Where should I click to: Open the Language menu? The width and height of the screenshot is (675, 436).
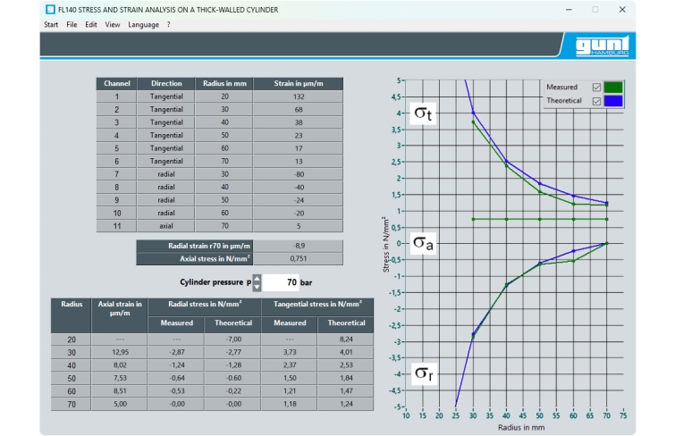(x=143, y=25)
